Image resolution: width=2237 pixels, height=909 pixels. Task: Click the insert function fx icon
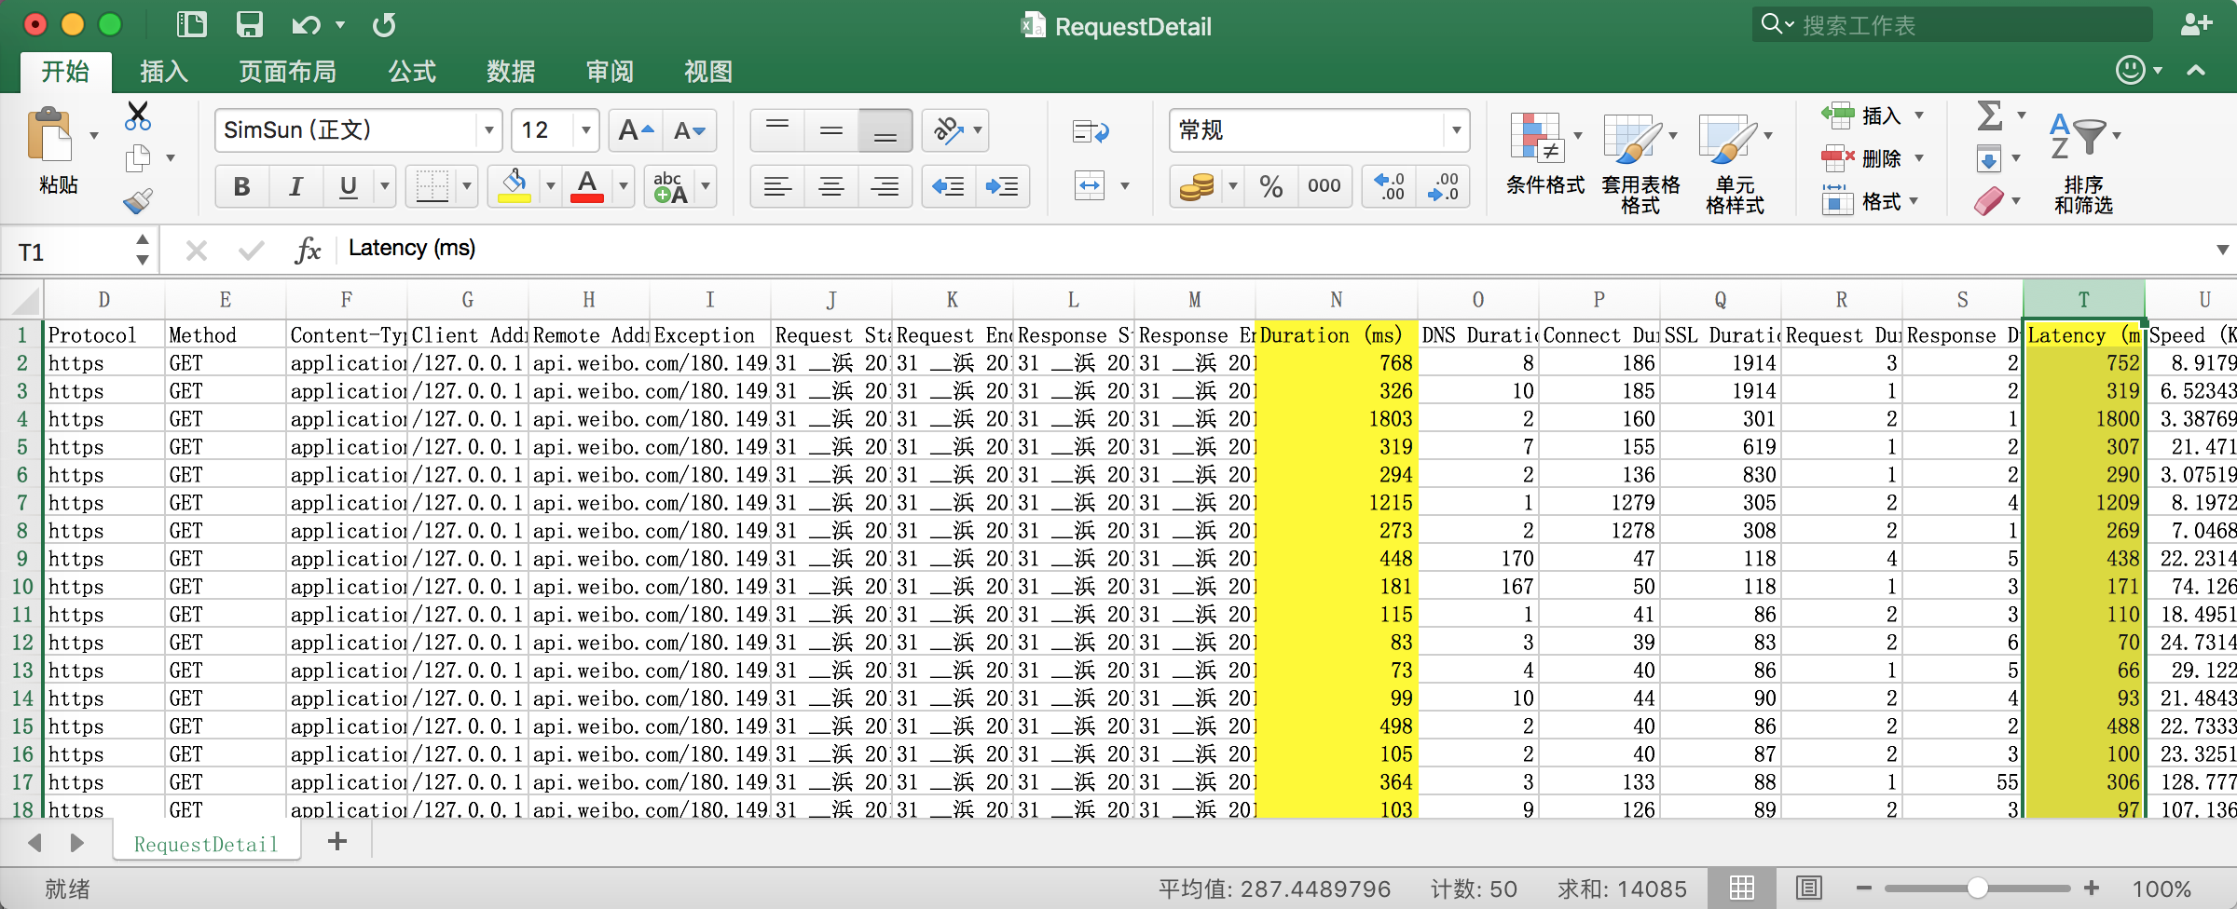308,250
